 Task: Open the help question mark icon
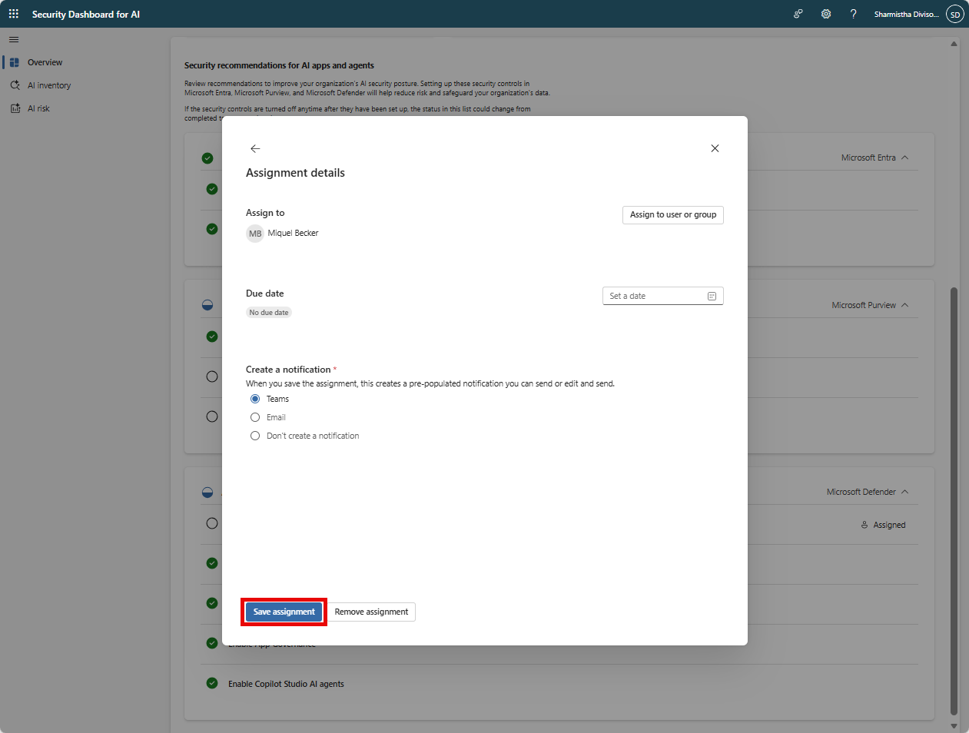click(x=854, y=14)
